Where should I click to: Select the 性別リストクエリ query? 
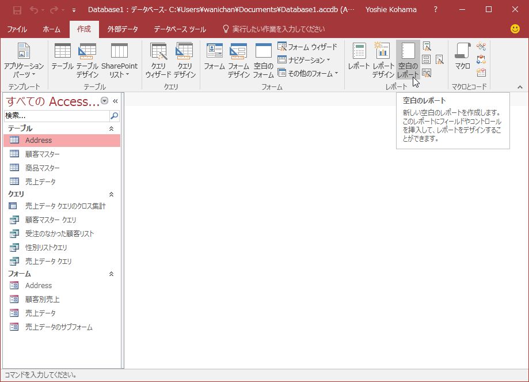coord(62,248)
